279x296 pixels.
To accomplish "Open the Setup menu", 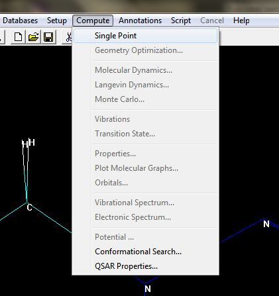I will pyautogui.click(x=57, y=21).
